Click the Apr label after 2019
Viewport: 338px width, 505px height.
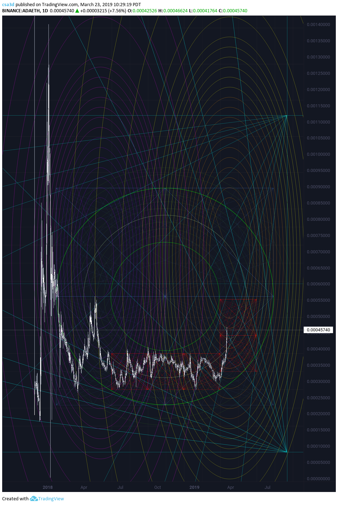[x=231, y=487]
